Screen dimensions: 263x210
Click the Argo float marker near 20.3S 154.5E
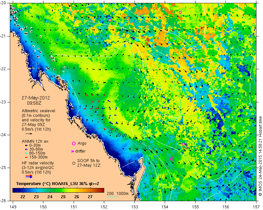(180, 12)
